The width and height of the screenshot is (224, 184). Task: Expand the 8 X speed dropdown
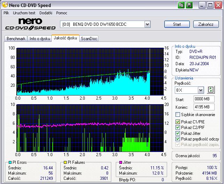click(201, 90)
